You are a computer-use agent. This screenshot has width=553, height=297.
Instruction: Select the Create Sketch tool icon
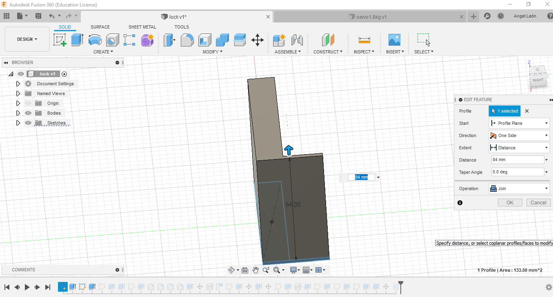(60, 40)
